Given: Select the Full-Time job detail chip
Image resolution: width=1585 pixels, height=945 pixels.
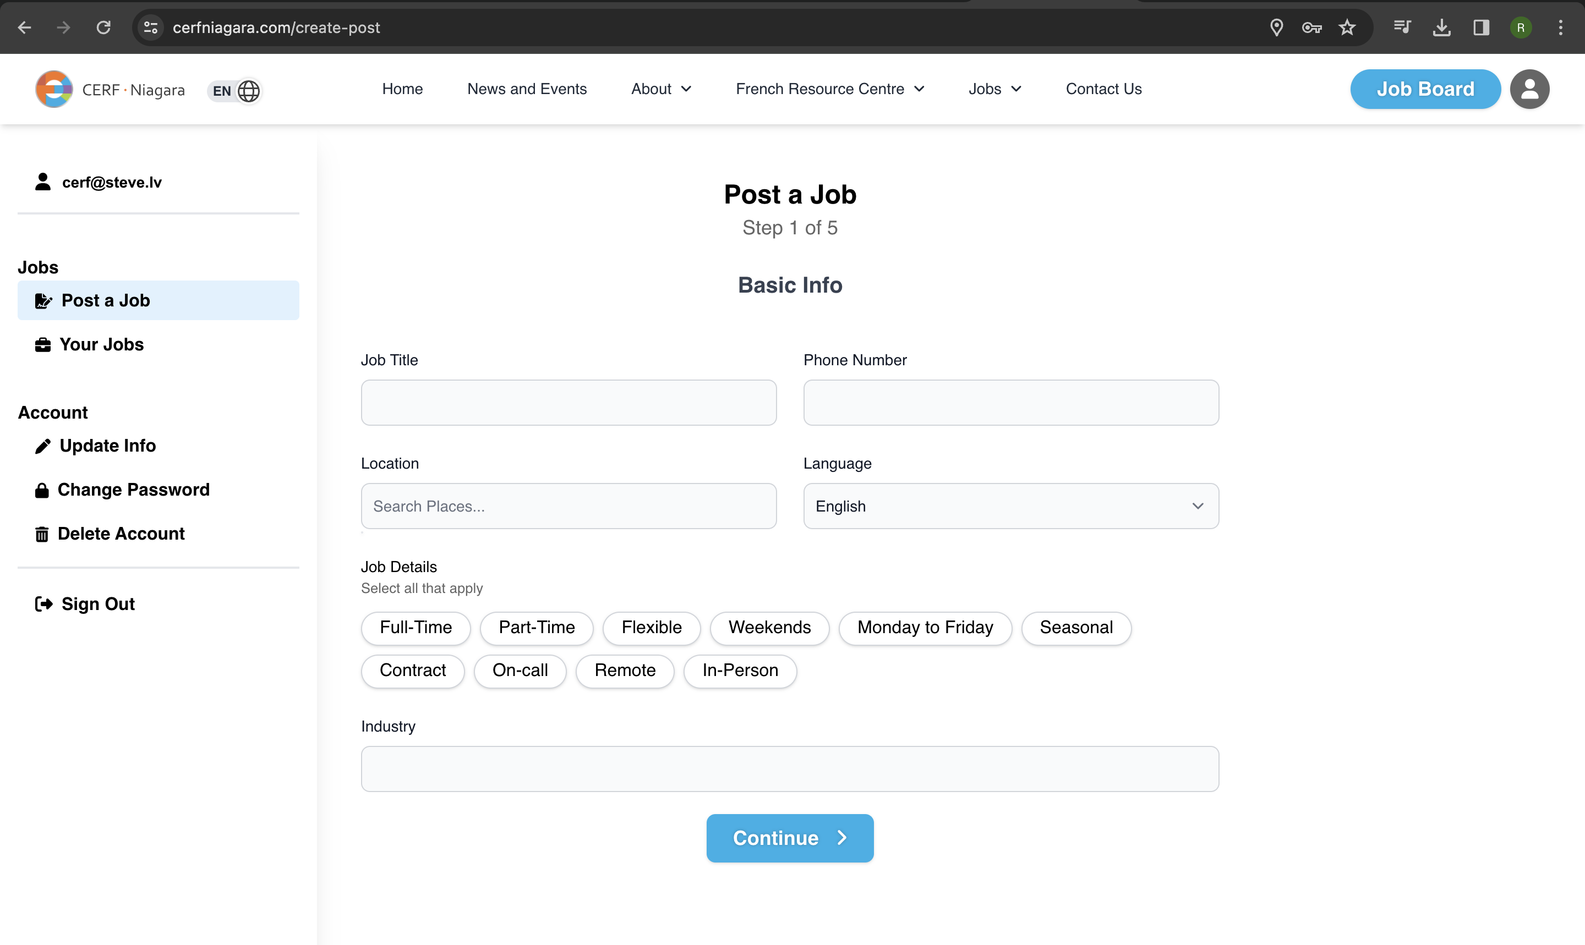Looking at the screenshot, I should (416, 627).
